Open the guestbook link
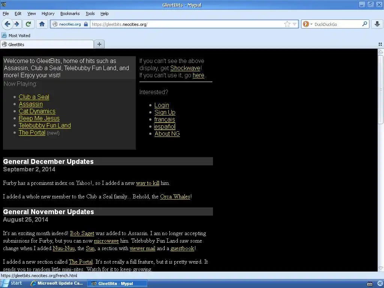 click(182, 248)
